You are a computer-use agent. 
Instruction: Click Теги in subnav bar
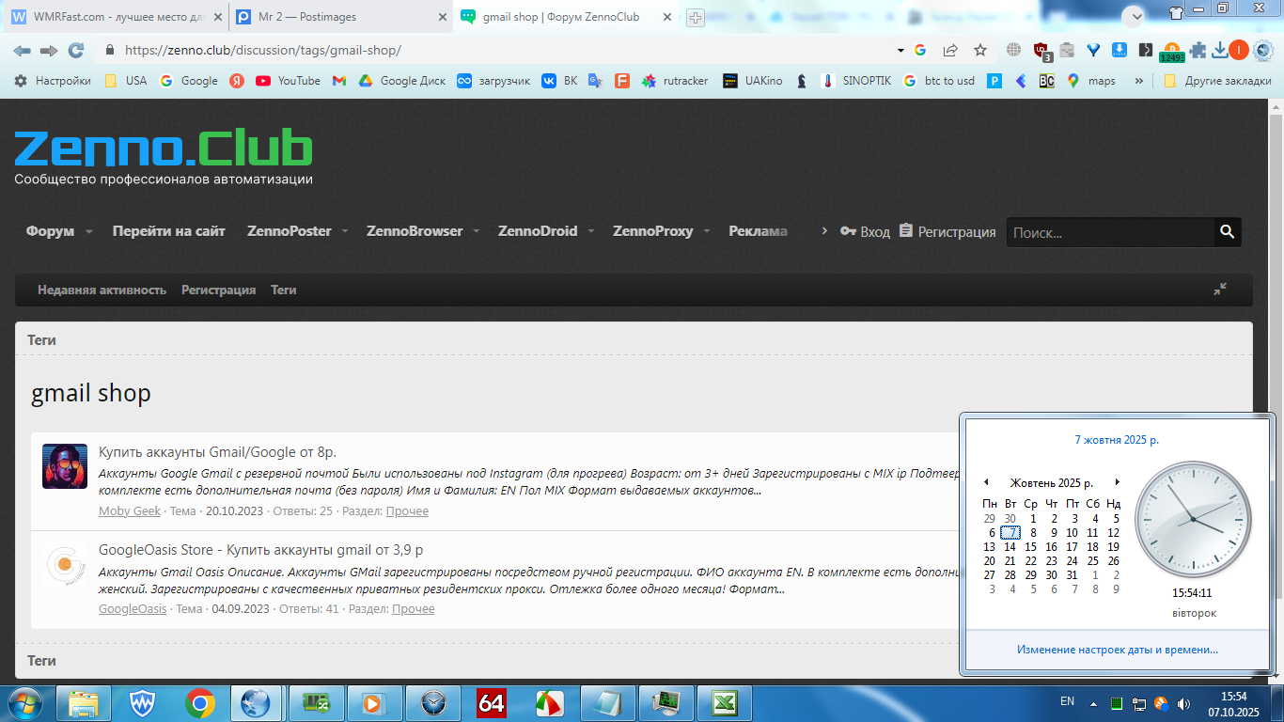pos(284,290)
